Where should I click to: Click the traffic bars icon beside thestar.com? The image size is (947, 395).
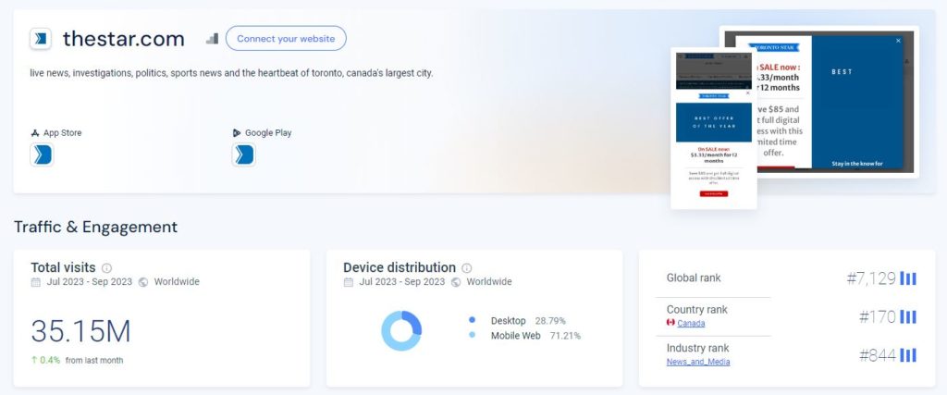(x=212, y=39)
